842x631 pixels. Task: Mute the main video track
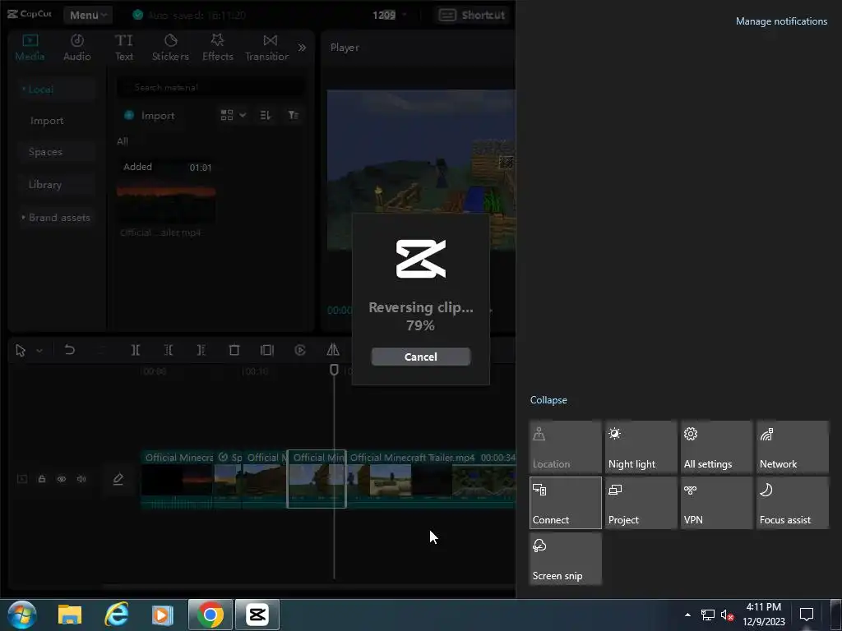click(81, 479)
